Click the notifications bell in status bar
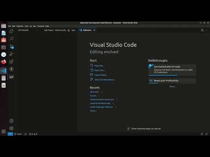This screenshot has width=210, height=157. click(x=206, y=134)
